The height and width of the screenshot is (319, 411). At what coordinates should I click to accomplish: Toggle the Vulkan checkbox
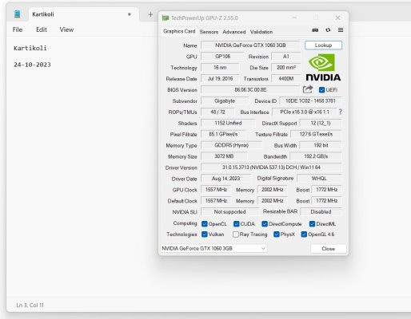coord(205,234)
